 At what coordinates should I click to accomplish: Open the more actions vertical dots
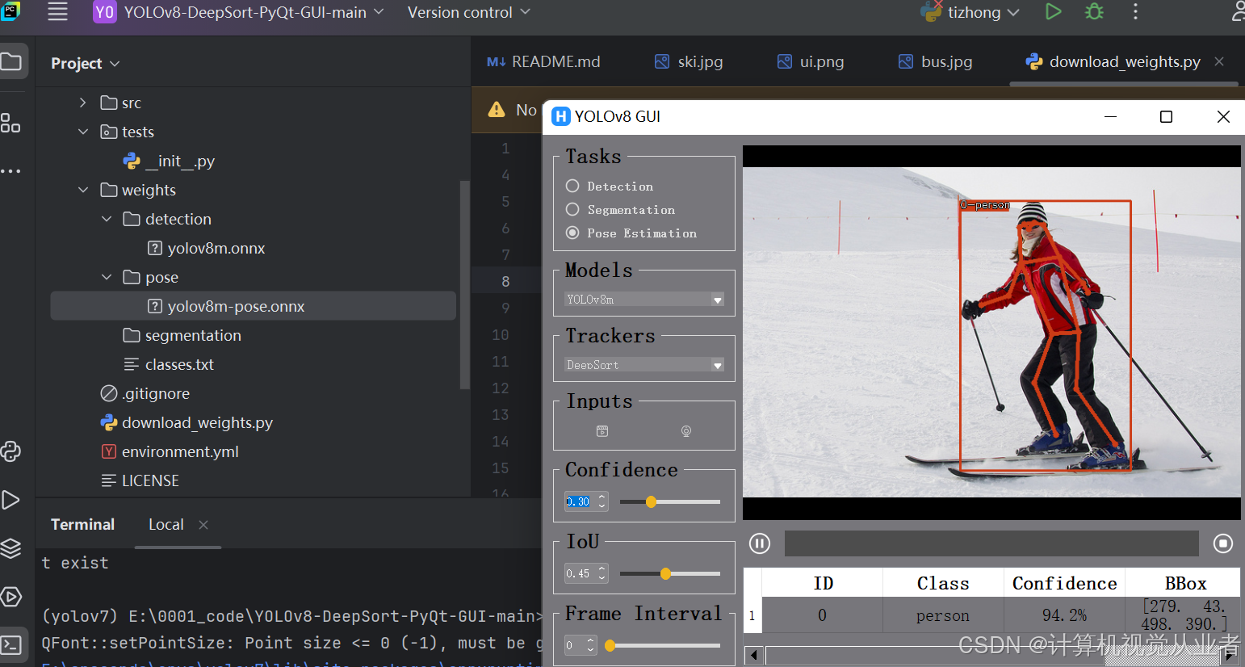point(1135,12)
